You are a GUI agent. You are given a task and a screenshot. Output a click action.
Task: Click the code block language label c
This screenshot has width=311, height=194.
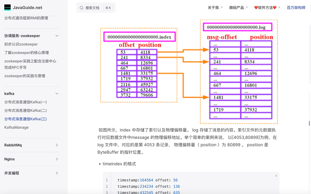[x=276, y=175]
